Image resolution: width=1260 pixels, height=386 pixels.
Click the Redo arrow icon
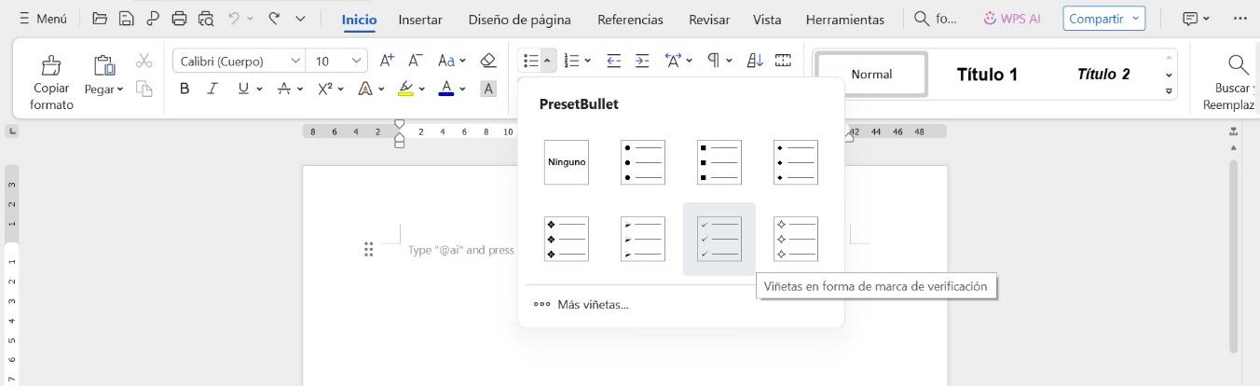[x=274, y=19]
